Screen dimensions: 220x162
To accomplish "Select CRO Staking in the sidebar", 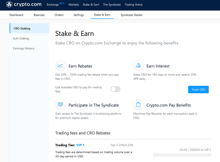I will [x=29, y=28].
